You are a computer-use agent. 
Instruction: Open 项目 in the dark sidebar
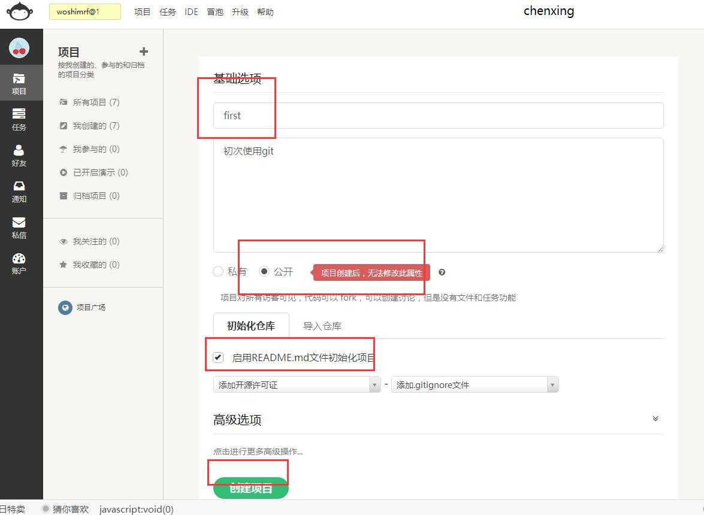pos(19,83)
